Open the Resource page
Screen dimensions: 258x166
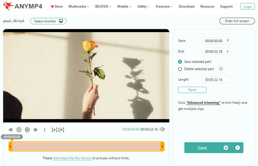pyautogui.click(x=207, y=6)
